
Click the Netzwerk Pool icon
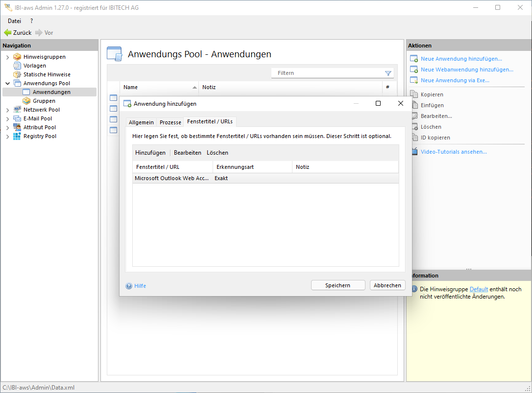click(17, 110)
